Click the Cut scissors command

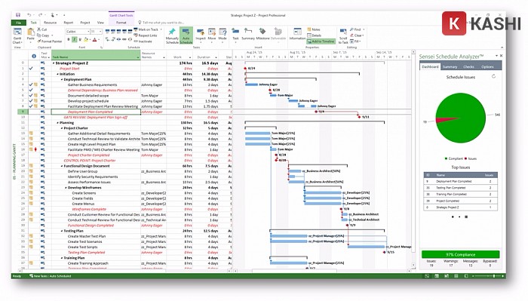pyautogui.click(x=42, y=29)
